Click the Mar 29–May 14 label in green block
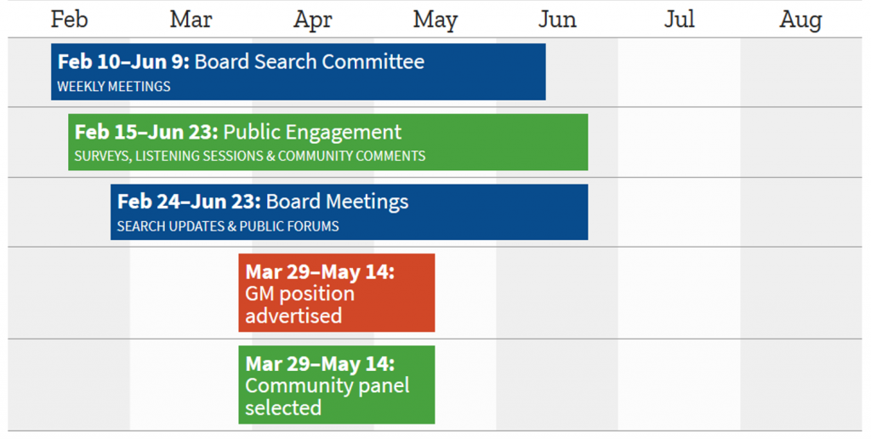Screen dimensions: 871x439 (x=320, y=364)
